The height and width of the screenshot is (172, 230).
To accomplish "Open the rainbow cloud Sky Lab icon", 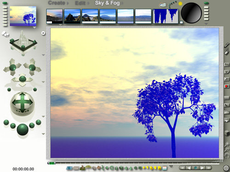I will [162, 5].
